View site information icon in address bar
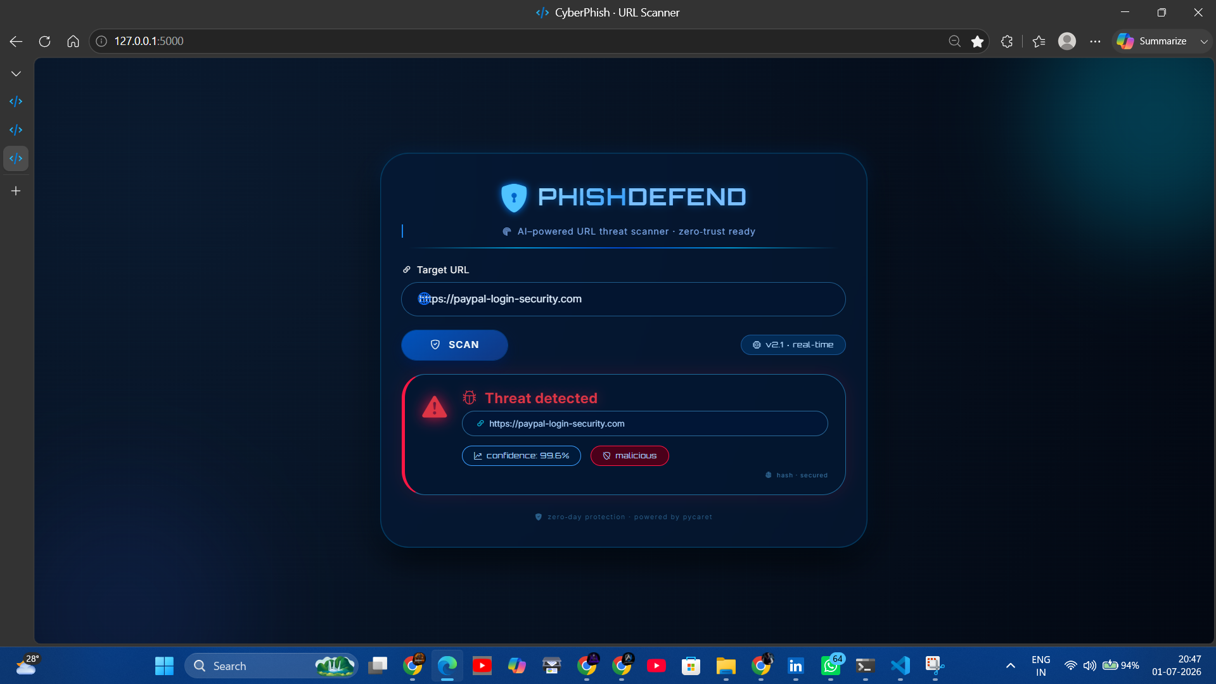The height and width of the screenshot is (684, 1216). 101,41
